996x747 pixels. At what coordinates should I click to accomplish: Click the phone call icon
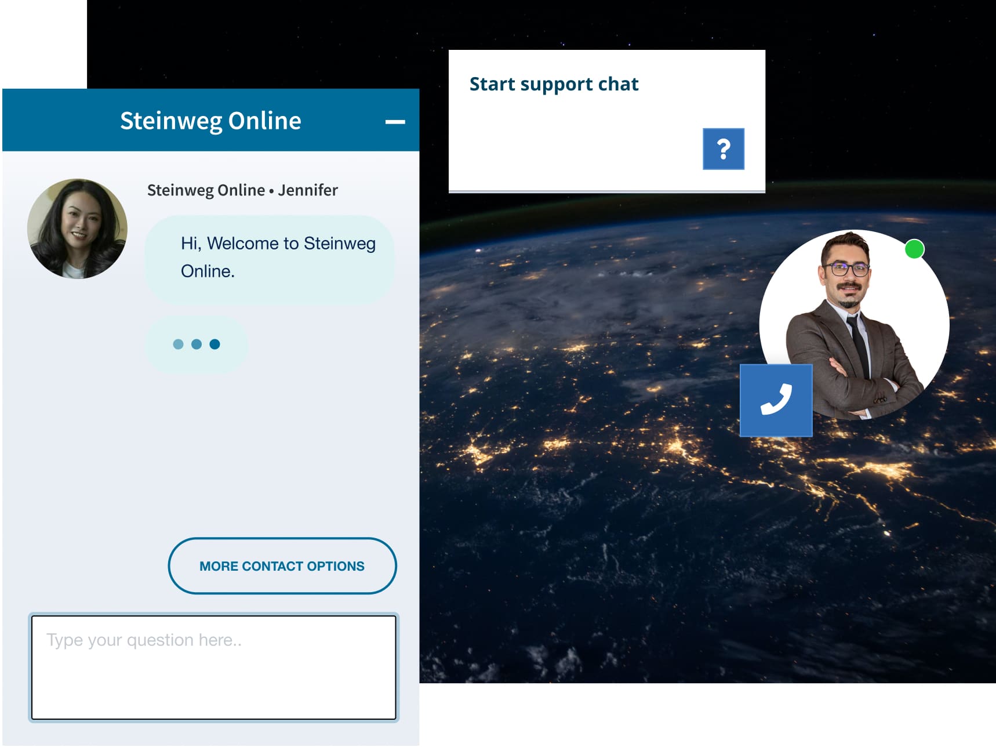[776, 400]
